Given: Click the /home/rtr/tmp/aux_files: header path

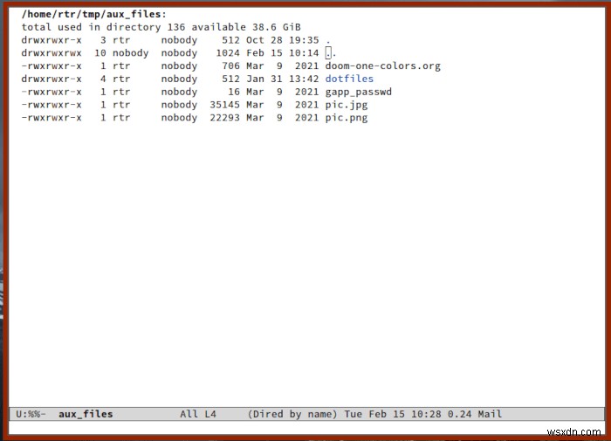Looking at the screenshot, I should (94, 15).
